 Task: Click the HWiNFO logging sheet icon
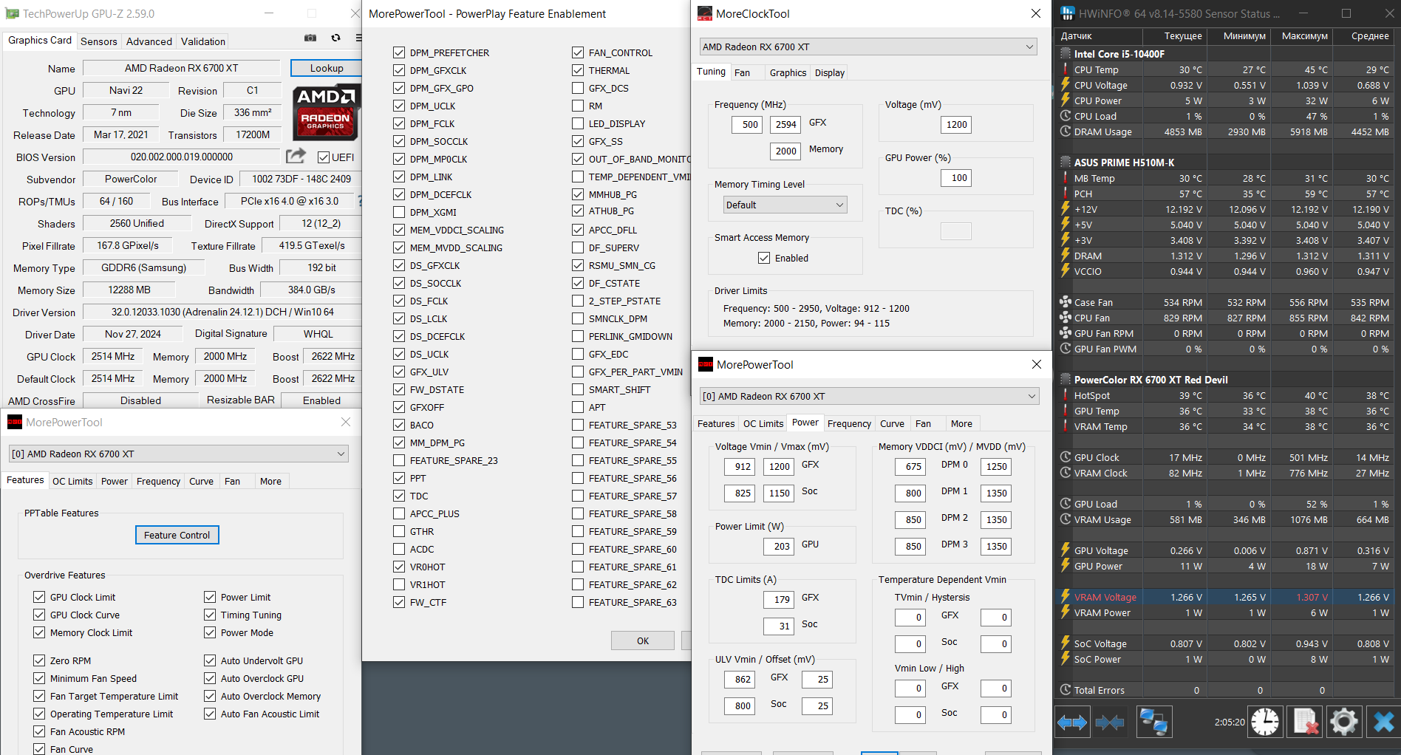point(1305,722)
